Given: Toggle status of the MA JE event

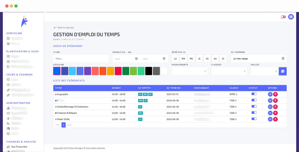Looking at the screenshot, I should pyautogui.click(x=254, y=100).
